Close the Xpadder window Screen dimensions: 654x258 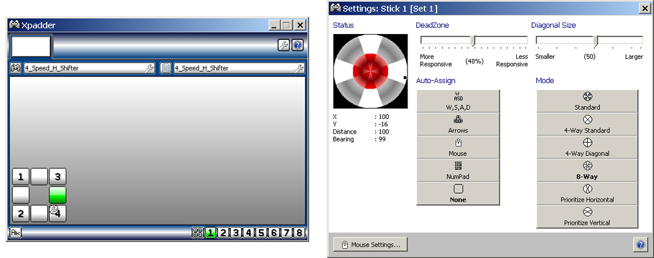(x=300, y=25)
